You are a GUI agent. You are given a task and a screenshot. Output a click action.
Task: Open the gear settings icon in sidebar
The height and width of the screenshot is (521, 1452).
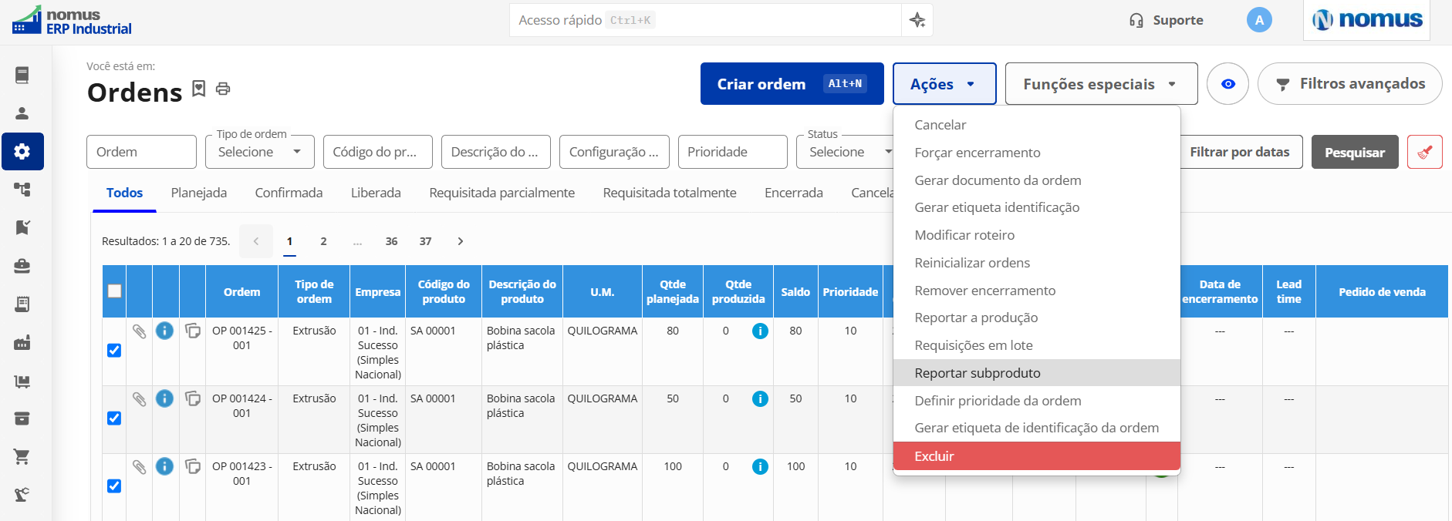[22, 151]
